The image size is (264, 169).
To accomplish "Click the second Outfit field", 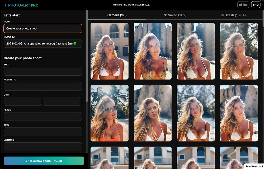I will [62, 101].
